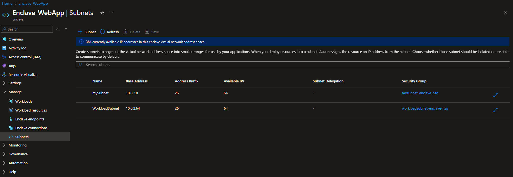The image size is (513, 177).
Task: Select Workloads under Manage
Action: click(x=24, y=101)
